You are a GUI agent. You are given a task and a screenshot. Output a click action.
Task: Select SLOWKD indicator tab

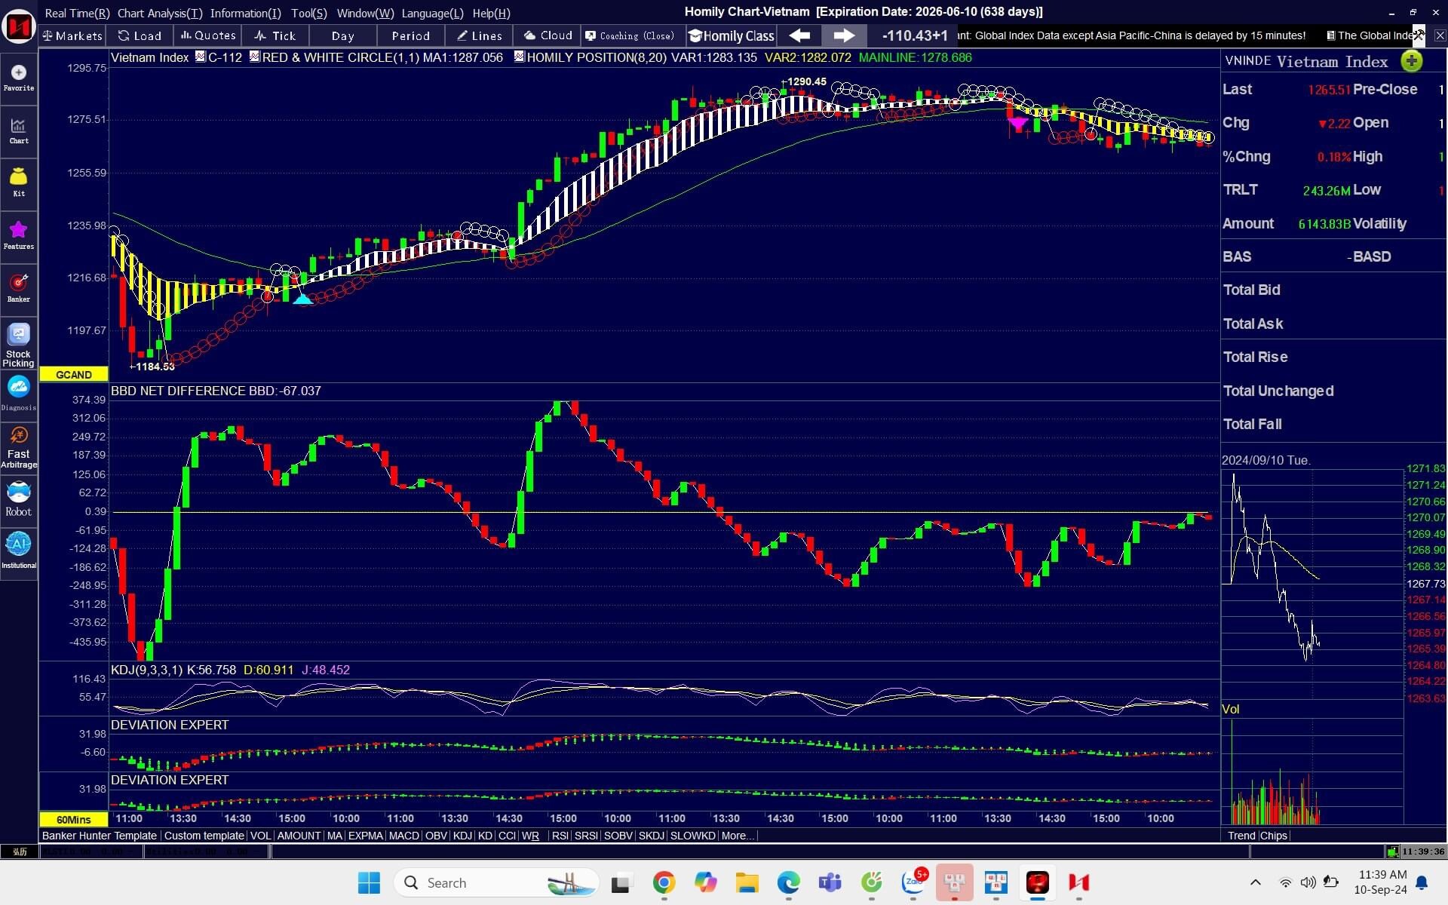(x=692, y=836)
